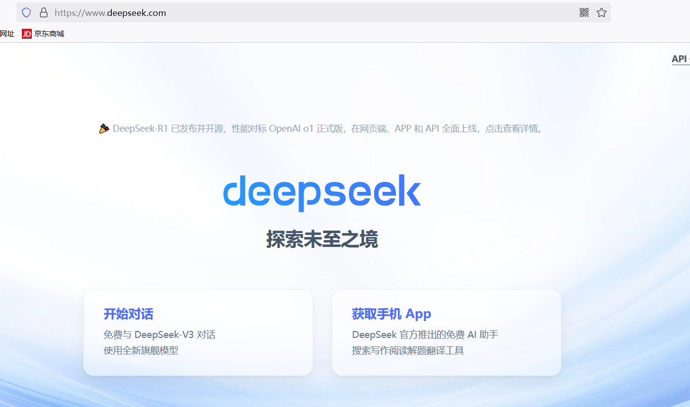Click the blue deepseek logo
Image resolution: width=690 pixels, height=407 pixels.
coord(322,193)
